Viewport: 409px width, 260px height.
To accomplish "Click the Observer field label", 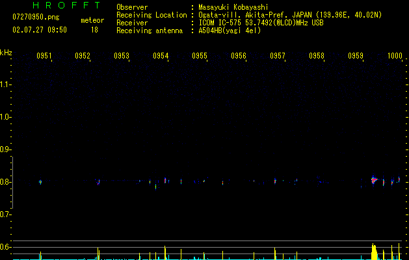I will click(132, 7).
